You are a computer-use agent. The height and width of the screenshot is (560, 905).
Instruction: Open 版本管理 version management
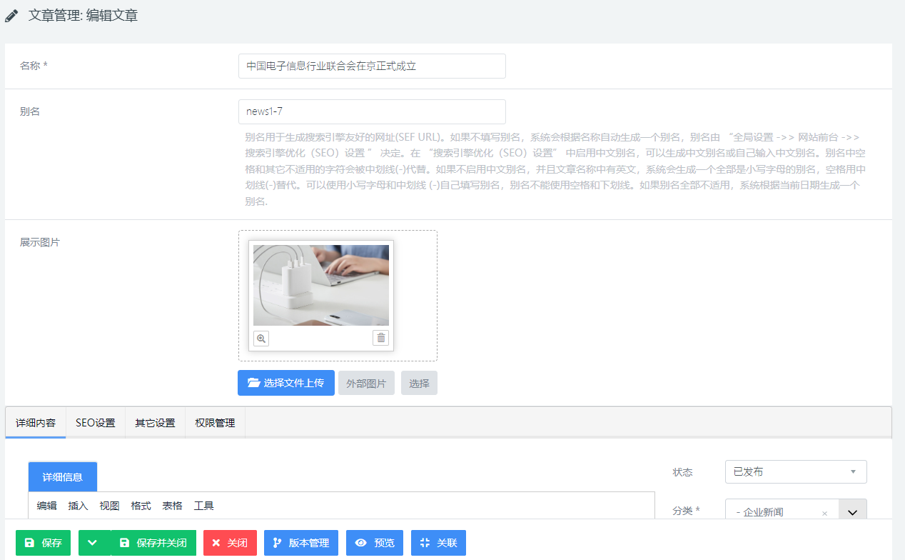coord(300,543)
